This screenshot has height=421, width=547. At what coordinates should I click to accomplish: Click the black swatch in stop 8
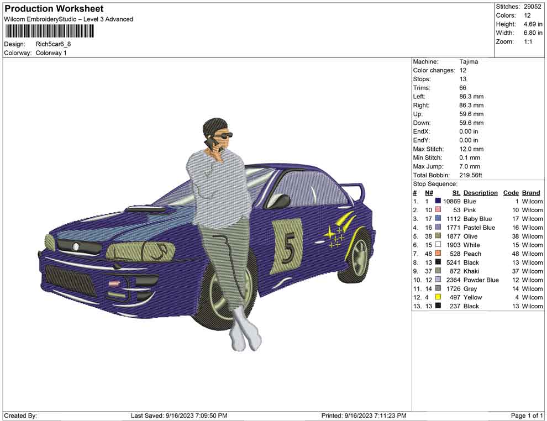438,262
